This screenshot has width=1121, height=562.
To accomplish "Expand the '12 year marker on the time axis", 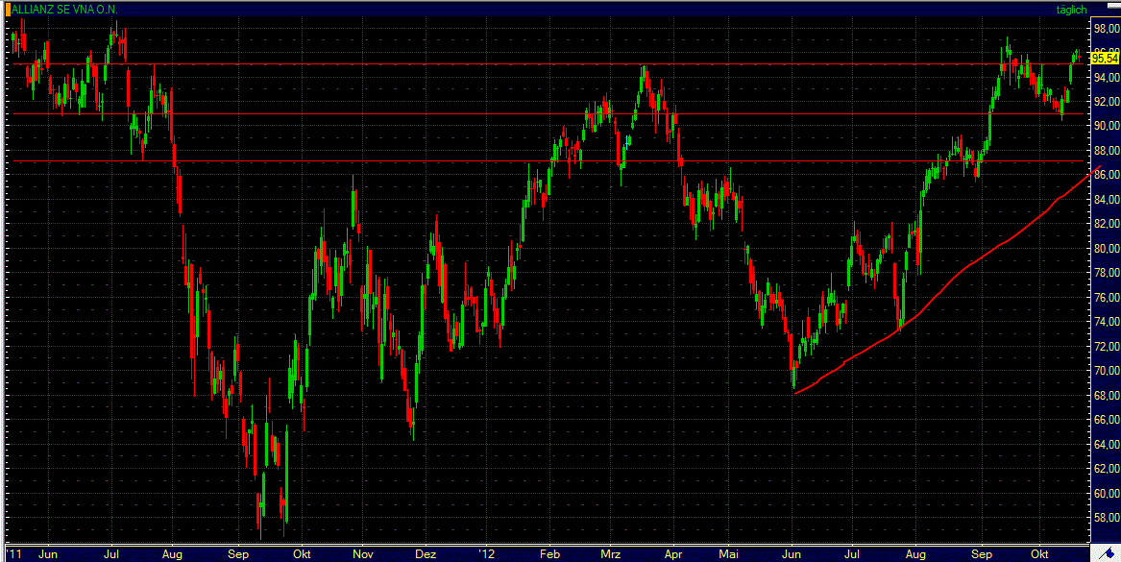I will (486, 555).
